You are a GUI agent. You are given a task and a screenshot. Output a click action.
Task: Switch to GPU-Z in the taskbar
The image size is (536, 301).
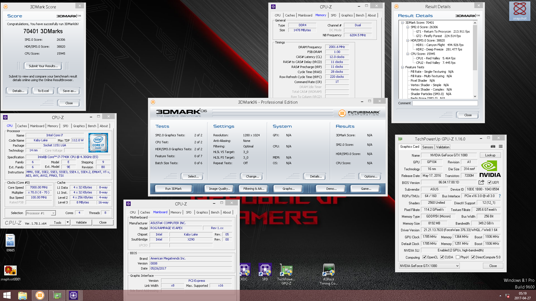click(x=57, y=295)
